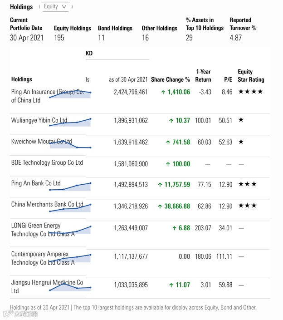Image resolution: width=283 pixels, height=320 pixels.
Task: Open BOE Technology Group Co Ltd holding
Action: tap(47, 162)
